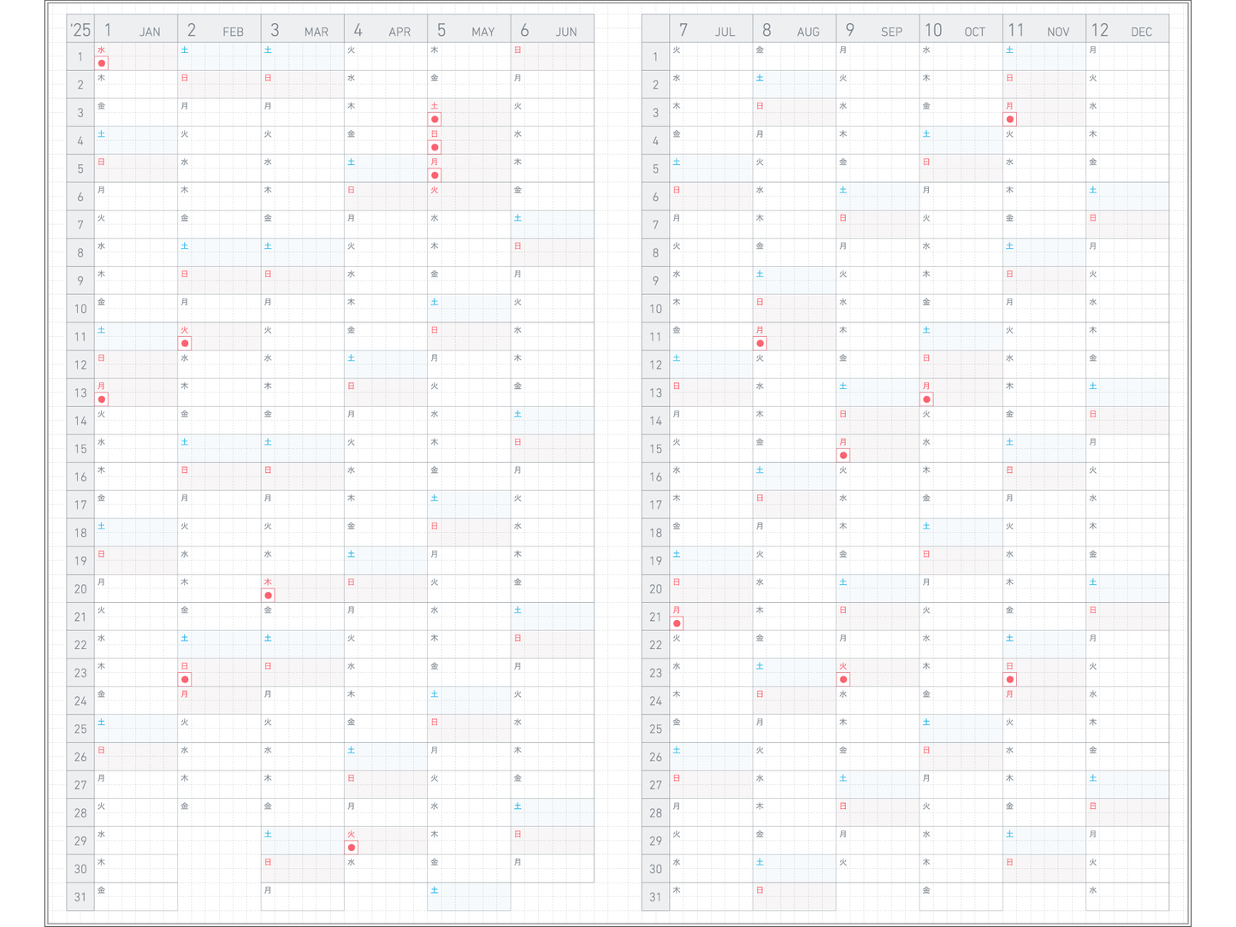Image resolution: width=1236 pixels, height=927 pixels.
Task: Click the April 1 火 cell
Action: pos(386,56)
